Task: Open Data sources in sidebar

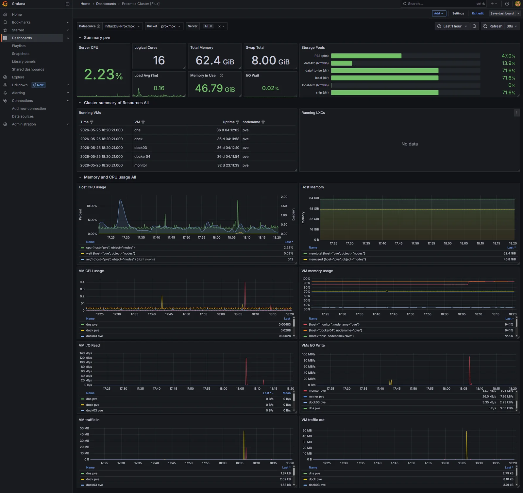Action: 23,116
